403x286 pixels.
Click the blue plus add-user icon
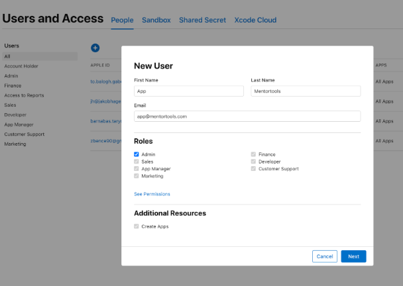(95, 48)
